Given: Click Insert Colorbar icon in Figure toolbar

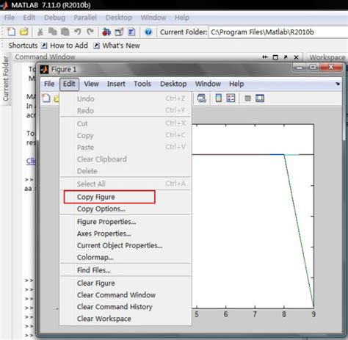Looking at the screenshot, I should click(218, 98).
